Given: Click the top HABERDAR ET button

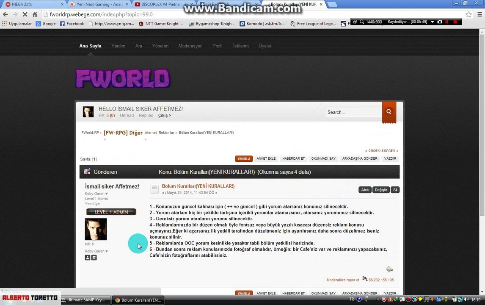Looking at the screenshot, I should coord(294,158).
